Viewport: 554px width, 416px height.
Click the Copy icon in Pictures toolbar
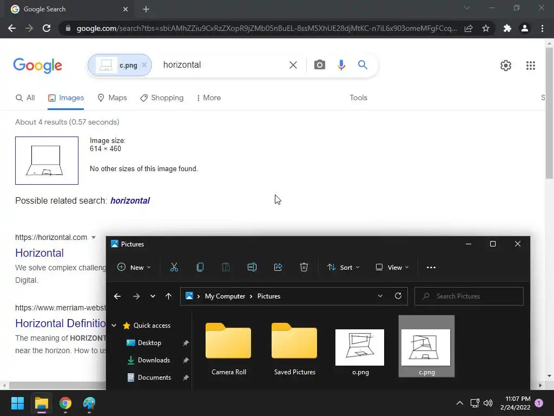click(x=200, y=267)
